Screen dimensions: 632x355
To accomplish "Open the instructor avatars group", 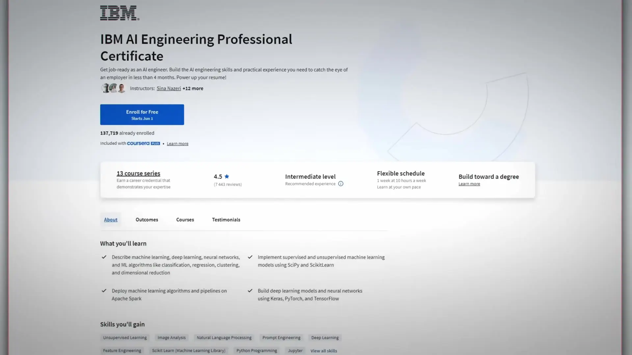I will [x=114, y=88].
